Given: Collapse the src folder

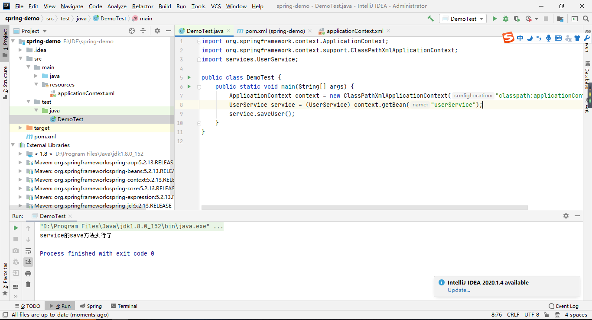Looking at the screenshot, I should click(x=20, y=59).
